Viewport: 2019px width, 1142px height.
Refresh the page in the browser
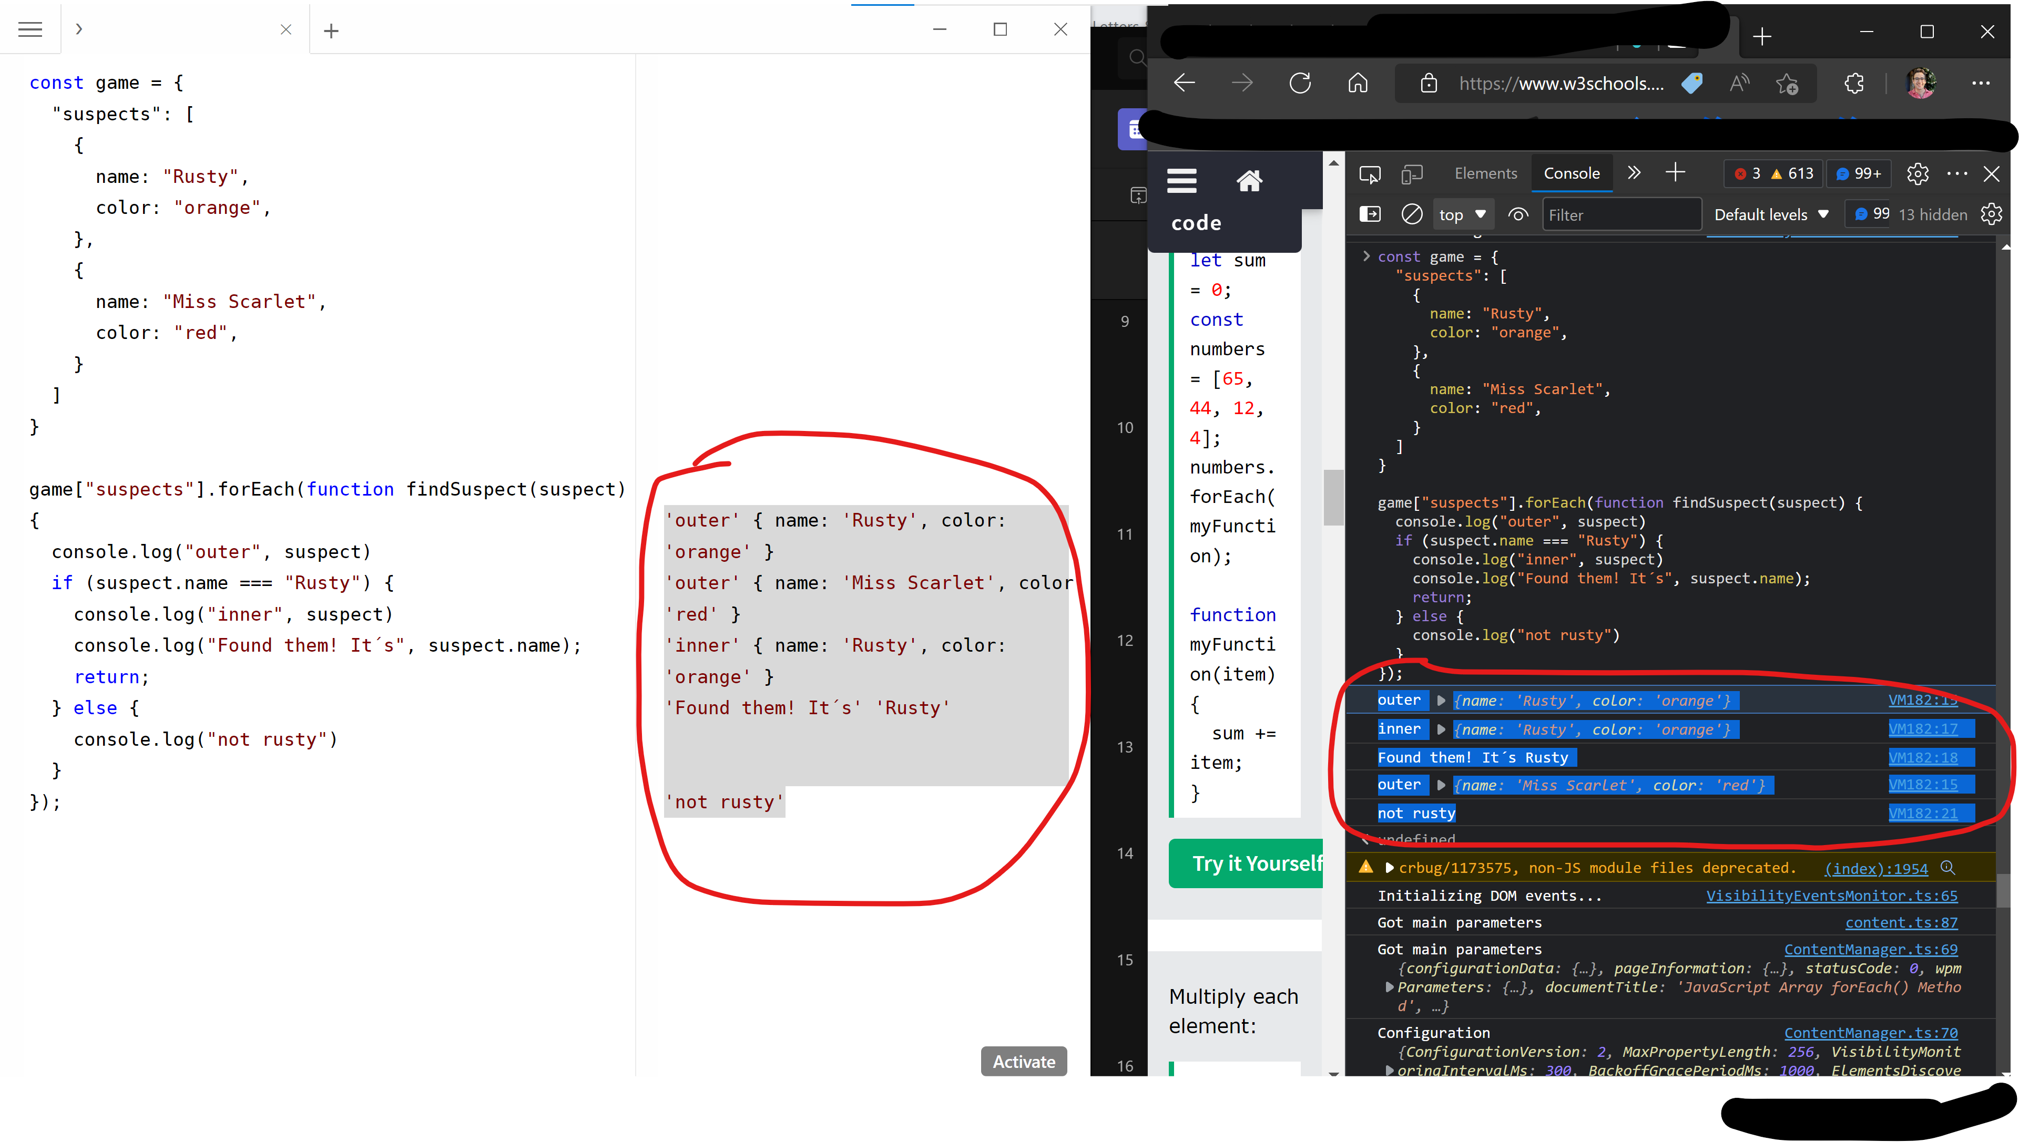pyautogui.click(x=1301, y=83)
